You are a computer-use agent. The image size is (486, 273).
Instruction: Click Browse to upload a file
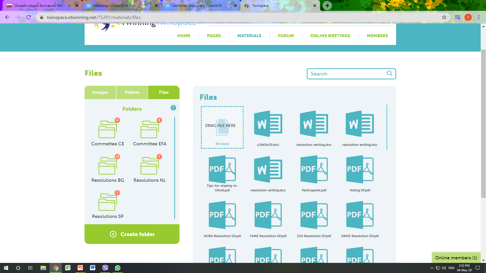click(222, 144)
